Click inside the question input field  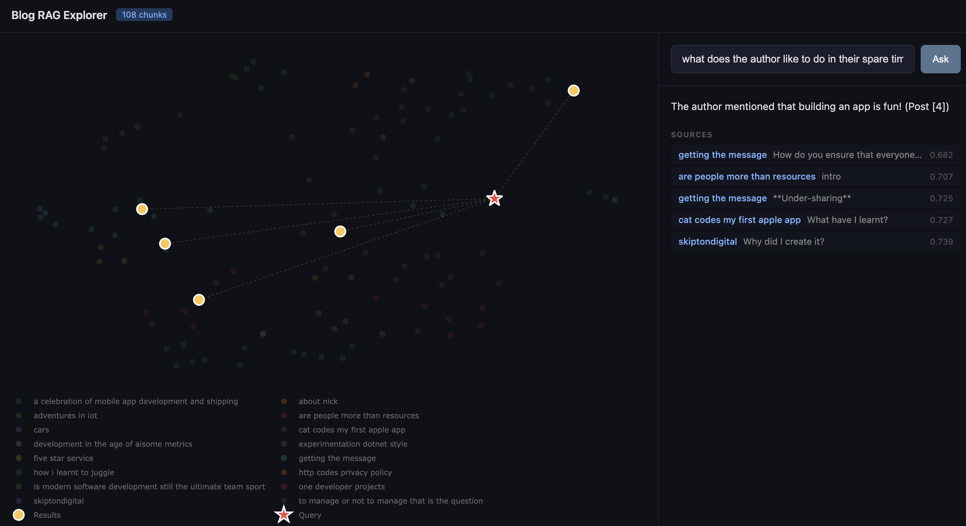(792, 59)
